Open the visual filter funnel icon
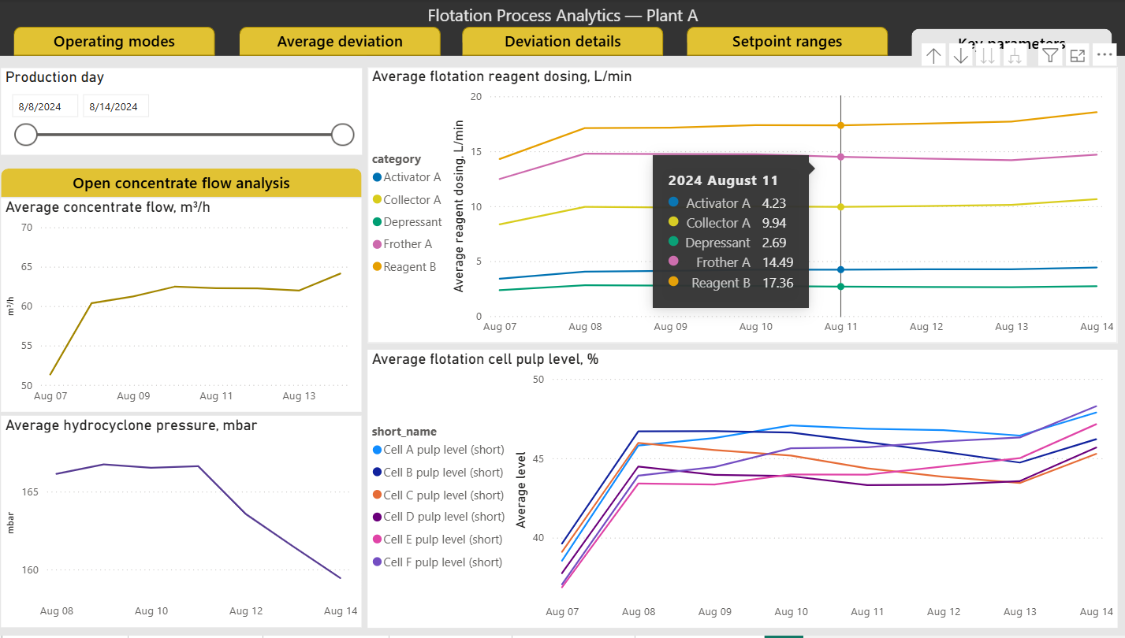1125x638 pixels. pos(1050,55)
